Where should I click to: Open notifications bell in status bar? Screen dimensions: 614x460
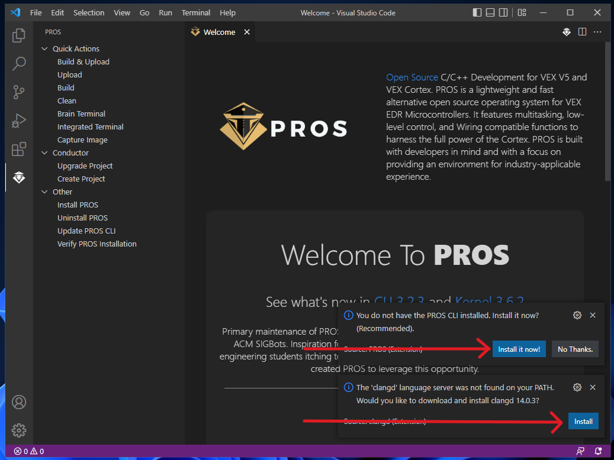[599, 451]
